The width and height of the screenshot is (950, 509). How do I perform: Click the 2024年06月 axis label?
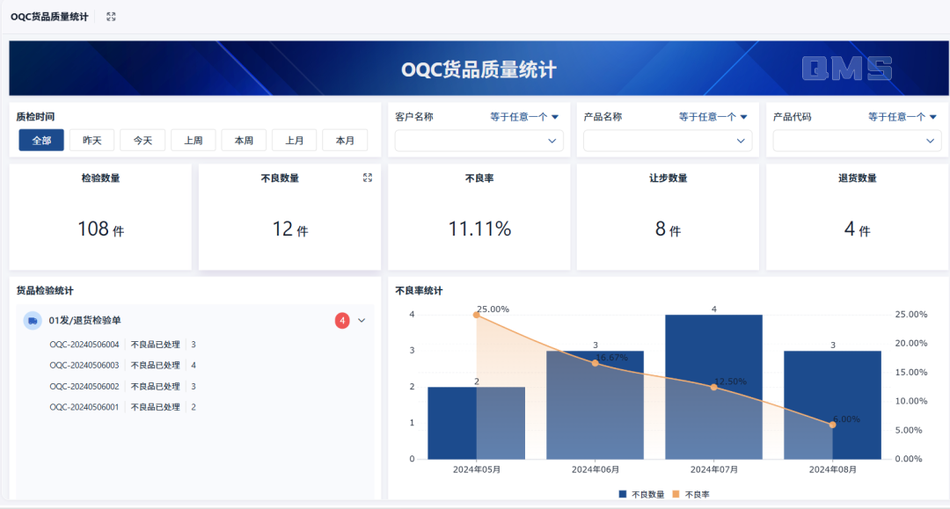tap(595, 469)
